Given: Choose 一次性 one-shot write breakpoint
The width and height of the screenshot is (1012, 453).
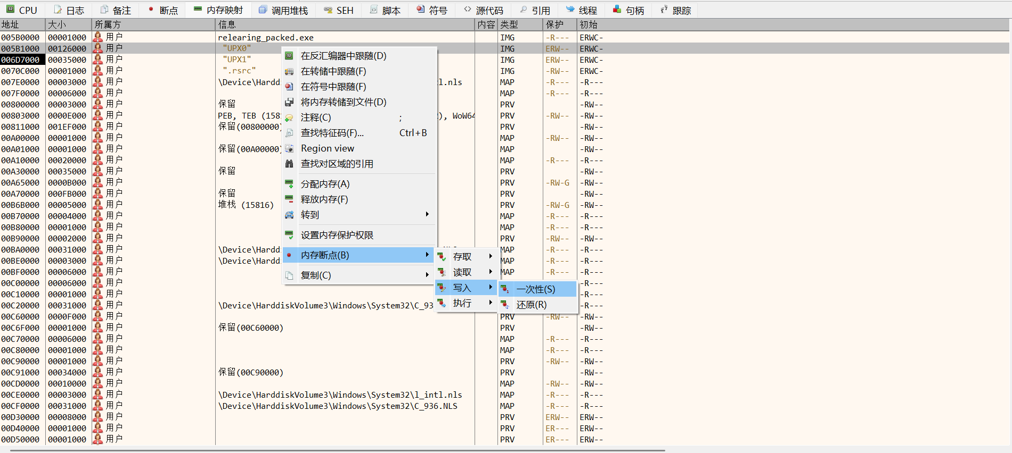Looking at the screenshot, I should [536, 289].
